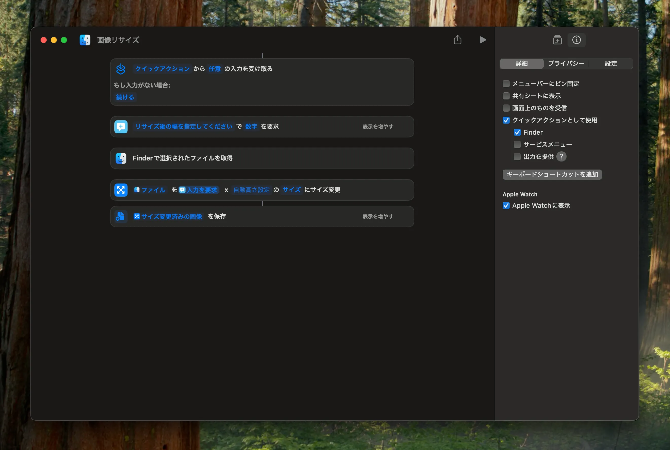The width and height of the screenshot is (670, 450).
Task: Click the receive-input action icon
Action: coord(121,69)
